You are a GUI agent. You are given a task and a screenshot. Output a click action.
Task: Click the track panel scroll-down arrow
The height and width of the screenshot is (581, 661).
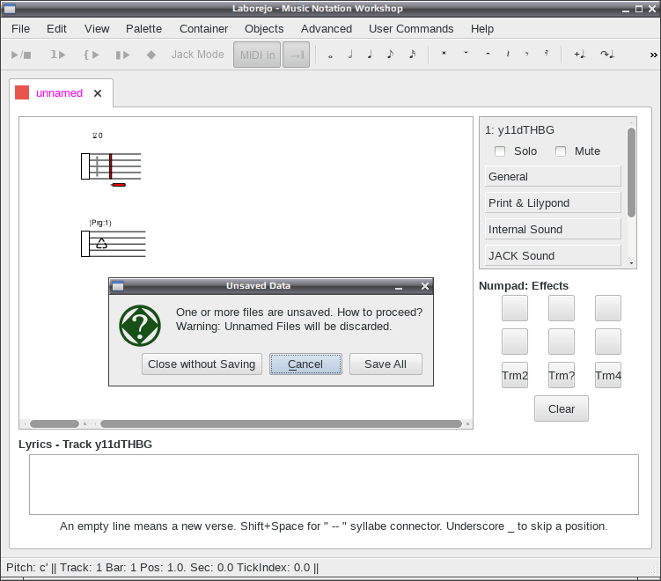pyautogui.click(x=631, y=263)
